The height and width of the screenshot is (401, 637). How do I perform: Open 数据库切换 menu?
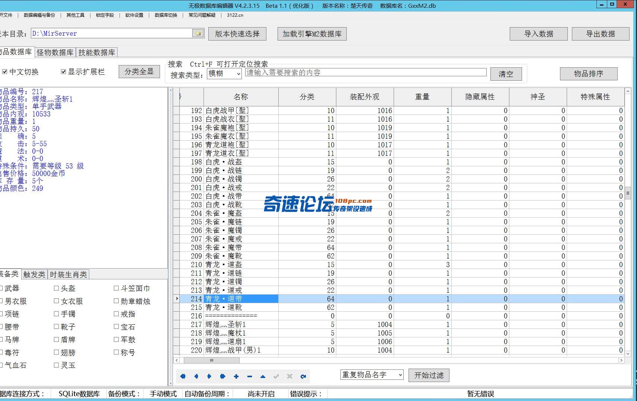166,15
